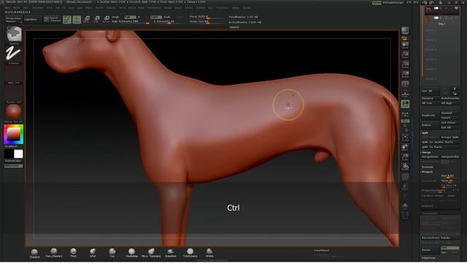
Task: Click the Del Other button
Action: [449, 123]
